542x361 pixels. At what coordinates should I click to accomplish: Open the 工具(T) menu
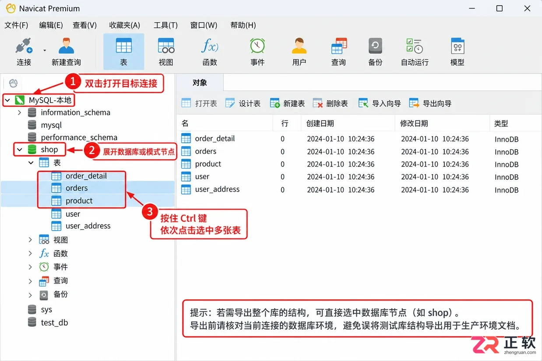(x=165, y=25)
